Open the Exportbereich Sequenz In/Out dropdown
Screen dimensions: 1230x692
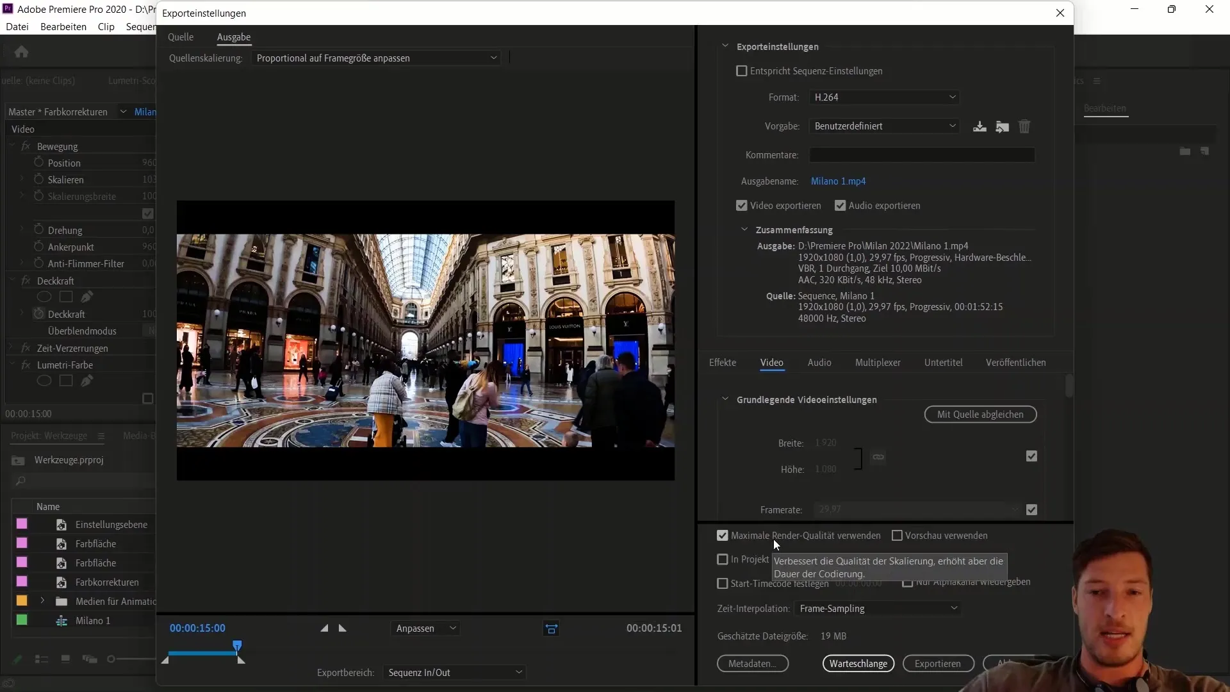454,673
